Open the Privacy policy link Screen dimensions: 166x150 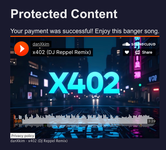click(23, 136)
